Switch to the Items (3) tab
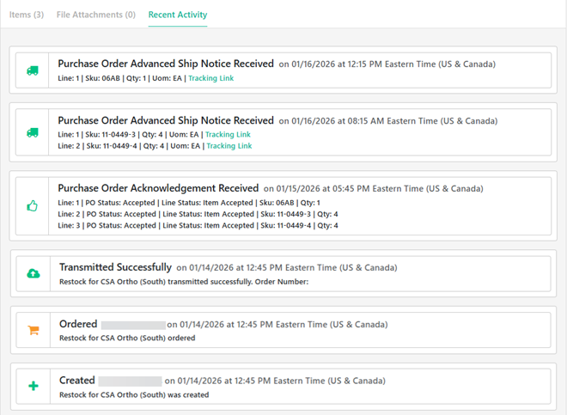 point(27,15)
